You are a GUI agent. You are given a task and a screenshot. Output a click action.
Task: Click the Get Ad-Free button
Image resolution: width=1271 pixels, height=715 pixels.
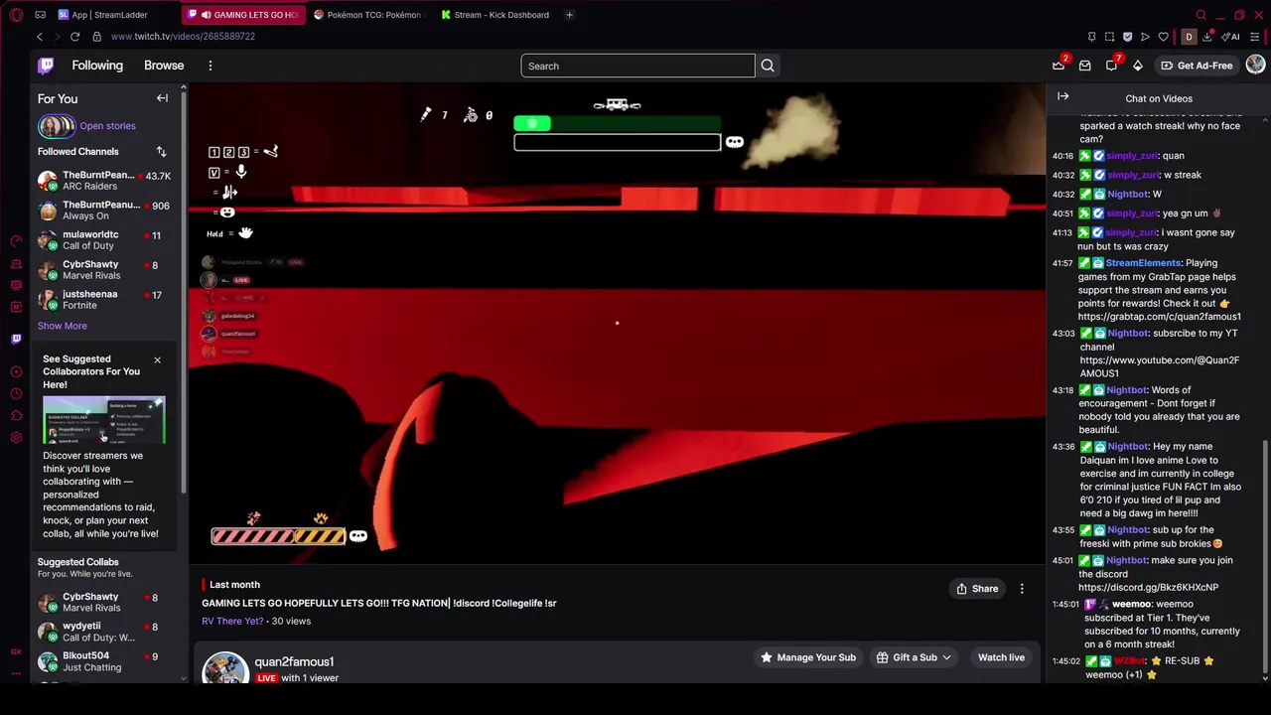click(x=1197, y=66)
